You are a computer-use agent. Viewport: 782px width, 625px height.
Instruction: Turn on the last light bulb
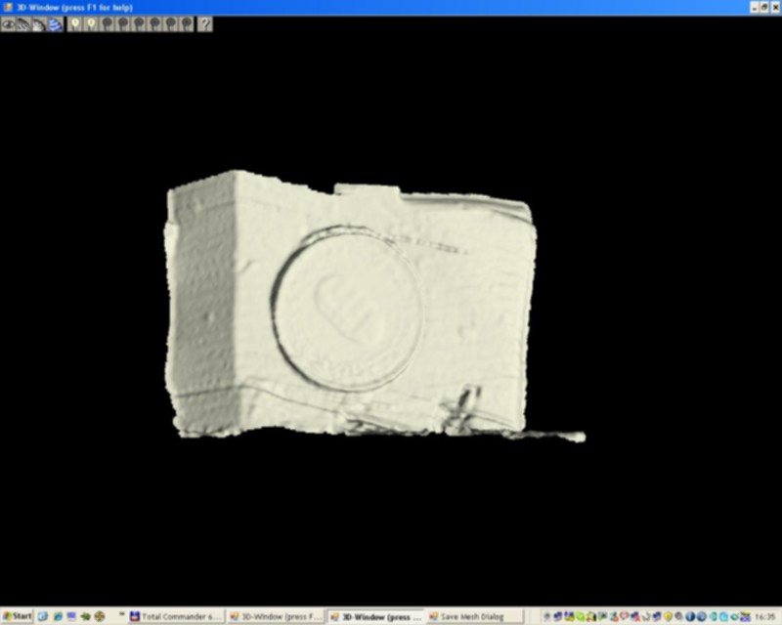click(x=187, y=24)
